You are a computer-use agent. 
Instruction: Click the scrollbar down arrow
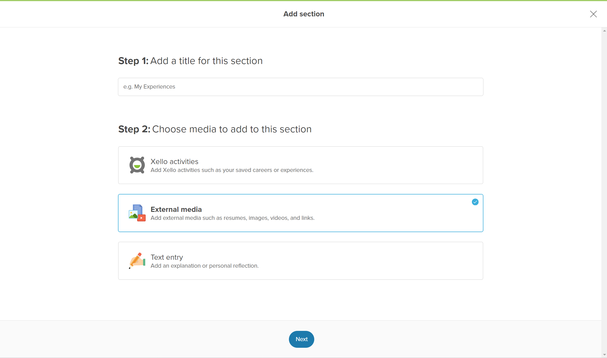(604, 355)
